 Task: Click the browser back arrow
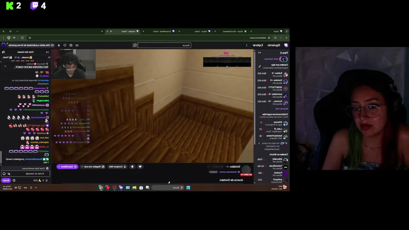pos(286,38)
